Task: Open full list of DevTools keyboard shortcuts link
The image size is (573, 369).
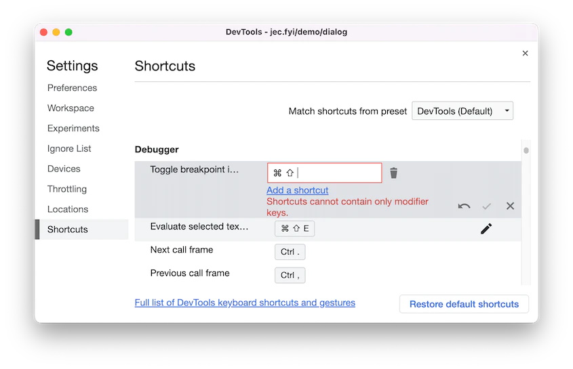Action: [x=245, y=303]
